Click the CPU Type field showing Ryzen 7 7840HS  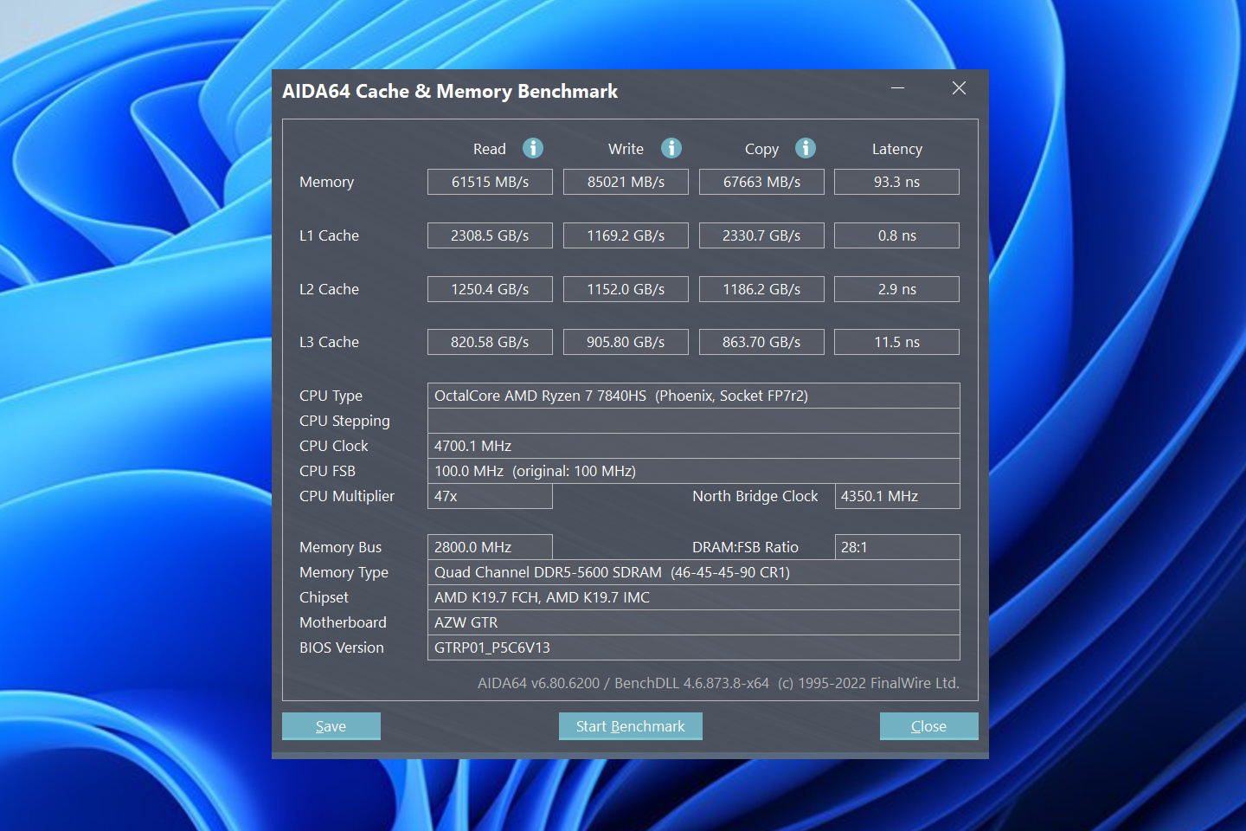(x=694, y=396)
